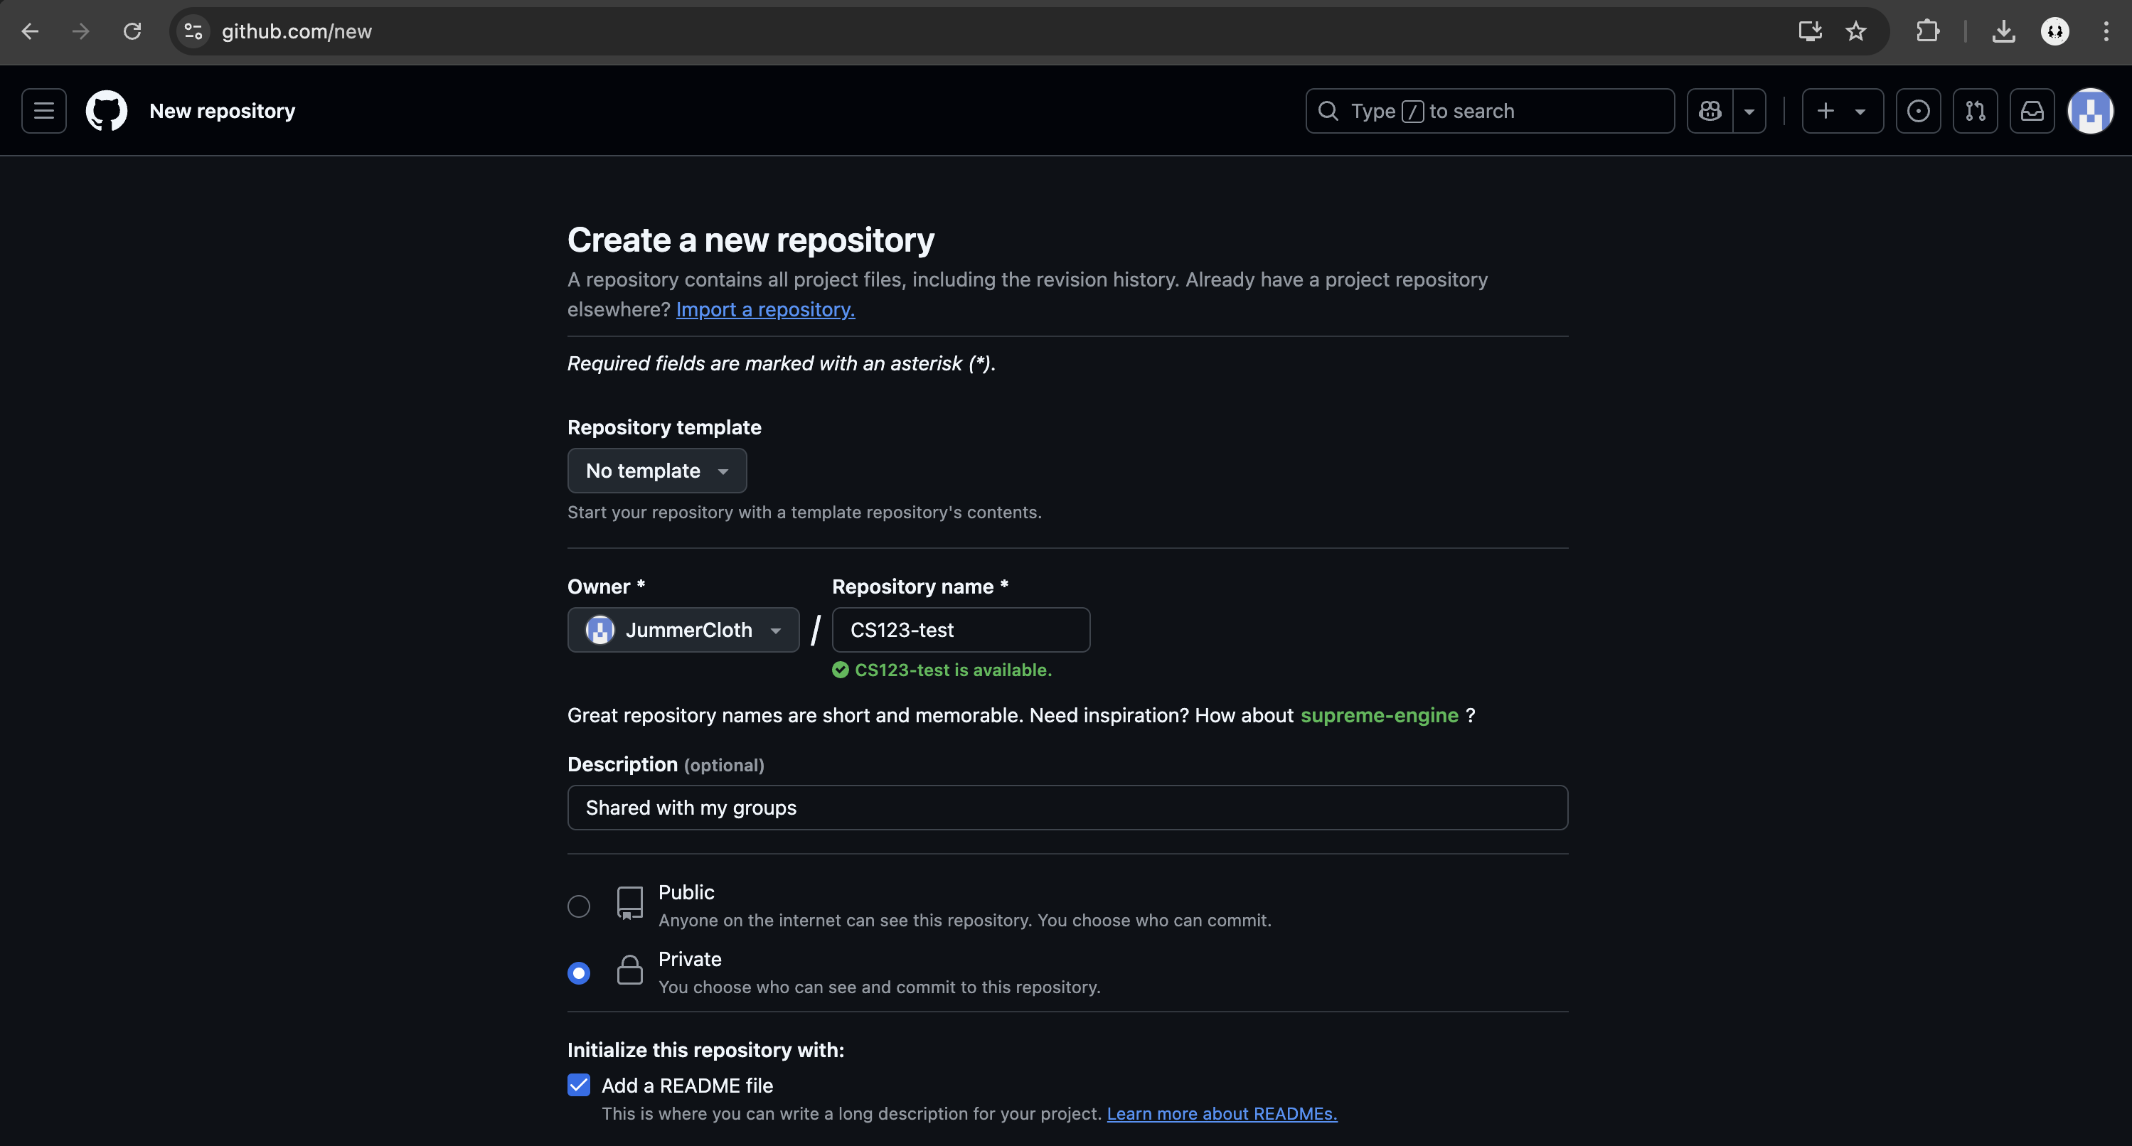
Task: Click the Public repository book icon
Action: click(x=630, y=904)
